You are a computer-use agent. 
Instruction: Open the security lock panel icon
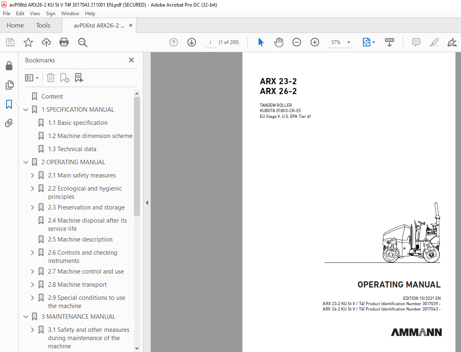pyautogui.click(x=9, y=66)
